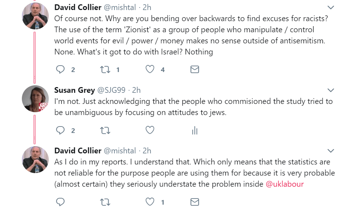The image size is (344, 210).
Task: Retweet David Collier's last tweet
Action: coord(105,201)
